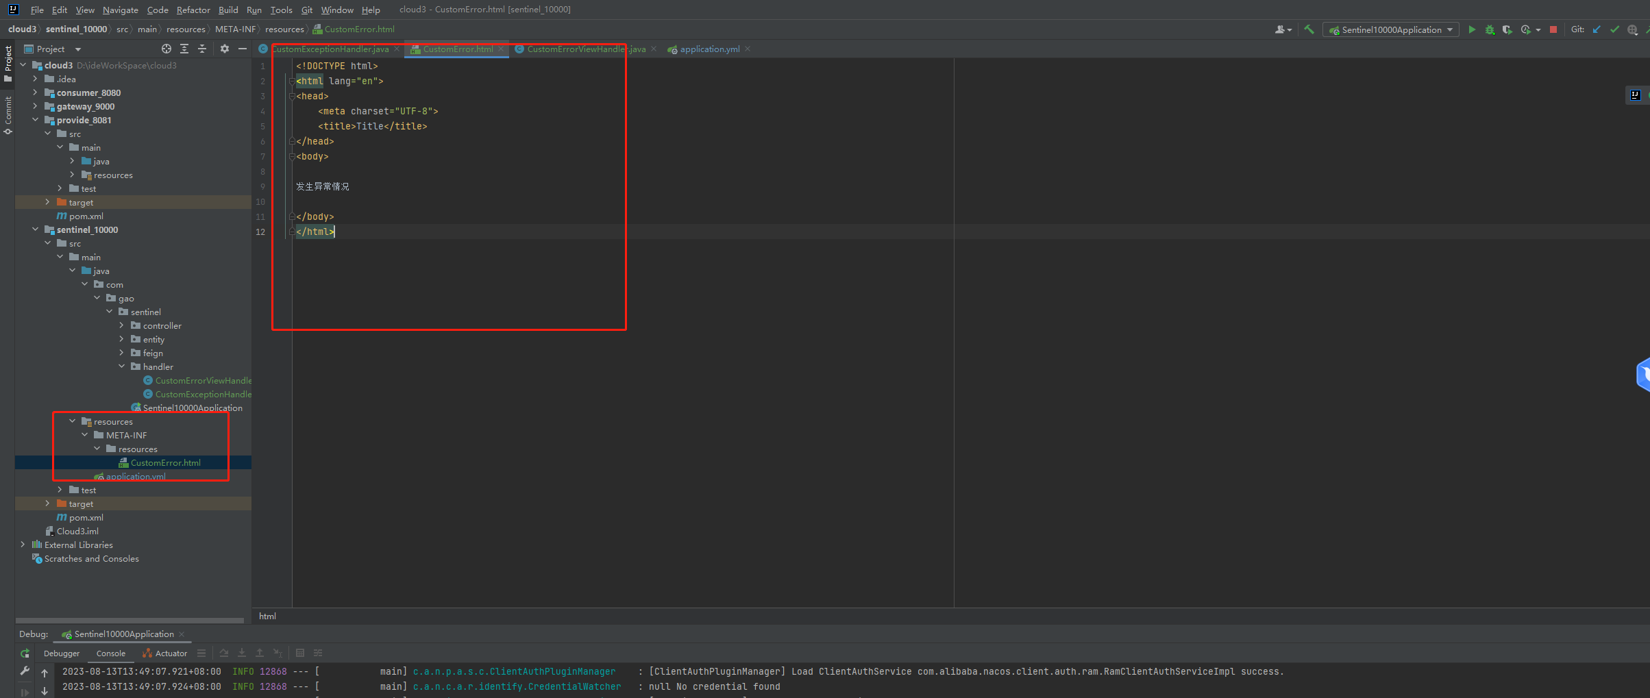Commit changes with green Git checkmark
1650x698 pixels.
(x=1614, y=29)
